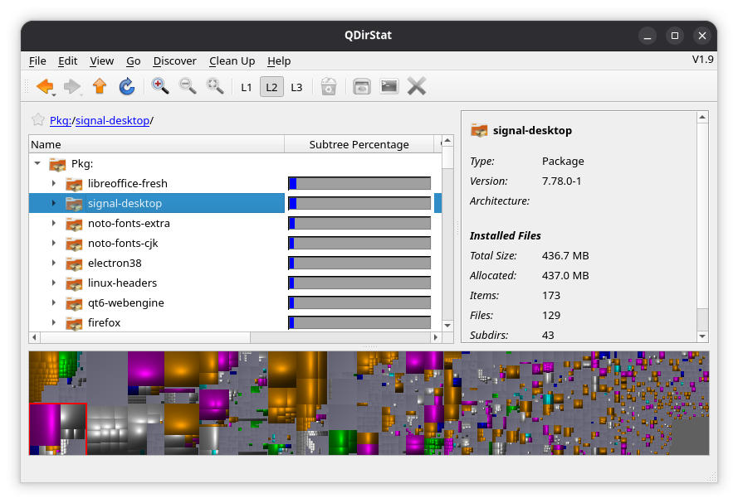738x503 pixels.
Task: Click the libreoffice-fresh percentage bar
Action: tap(359, 183)
